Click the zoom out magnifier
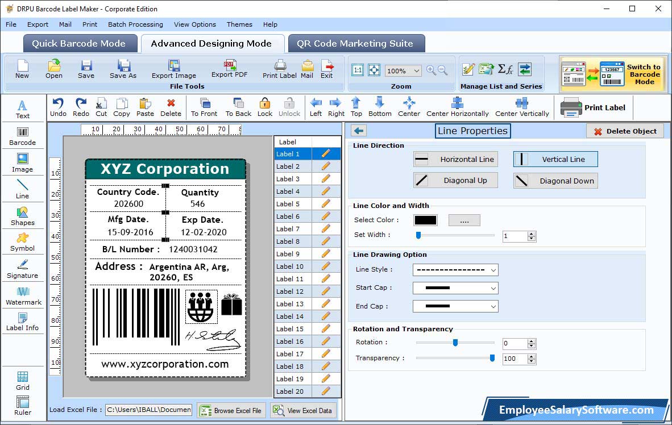 pyautogui.click(x=443, y=70)
